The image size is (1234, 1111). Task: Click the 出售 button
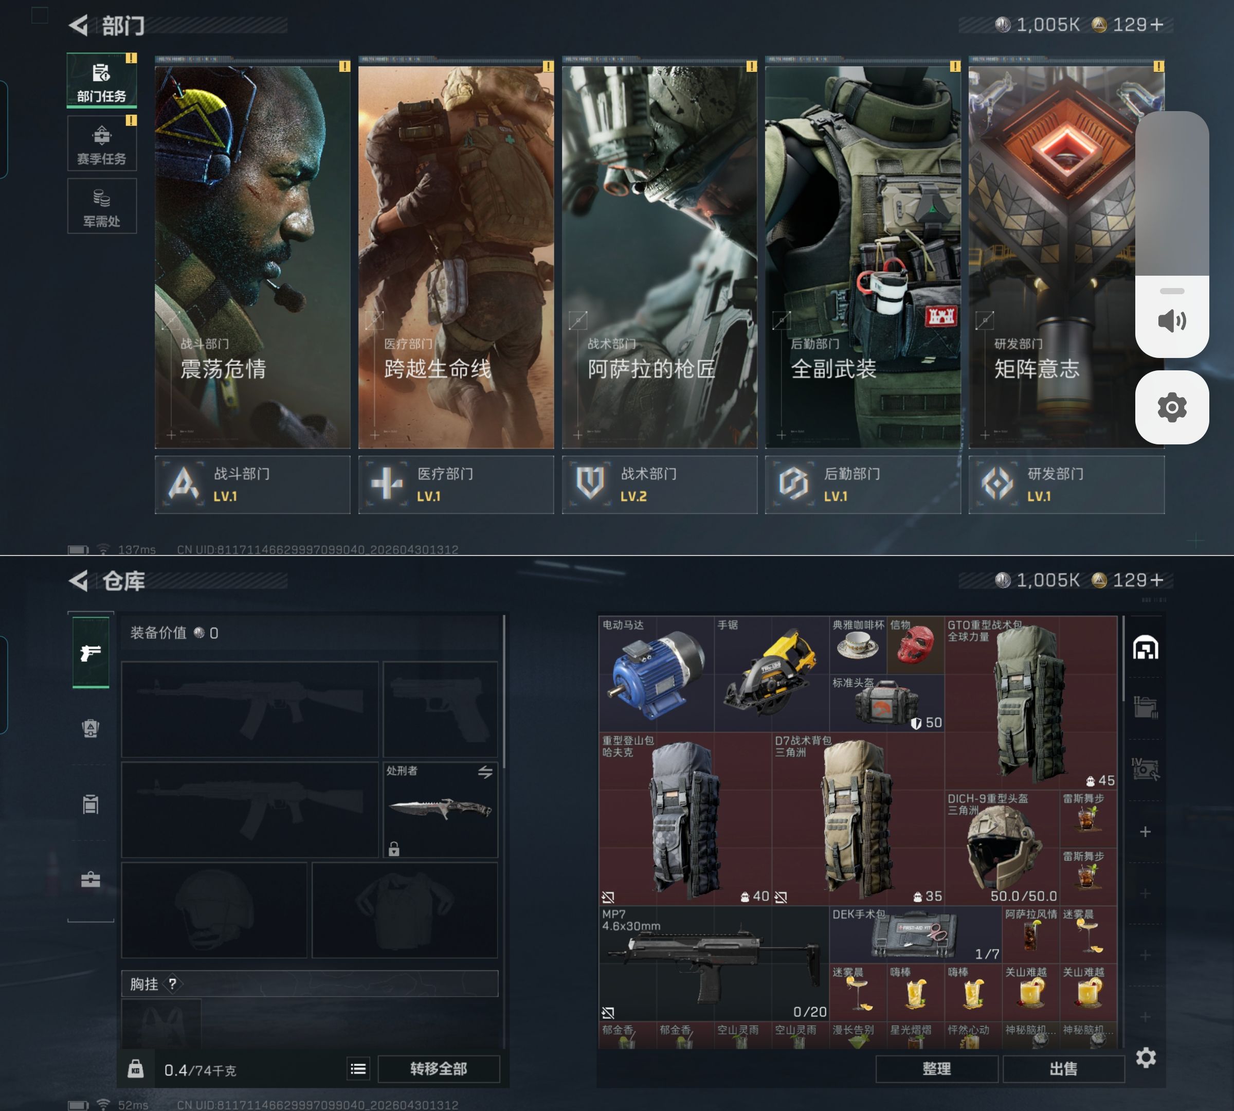pos(1063,1068)
